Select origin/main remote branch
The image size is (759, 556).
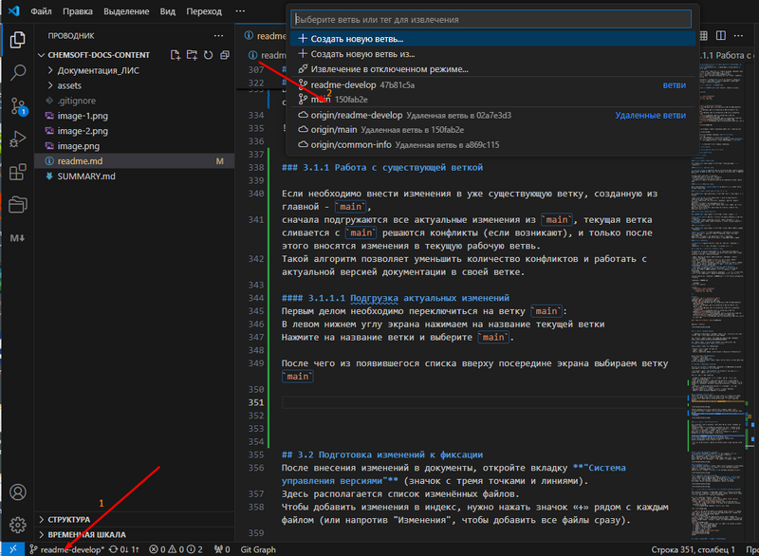[492, 130]
